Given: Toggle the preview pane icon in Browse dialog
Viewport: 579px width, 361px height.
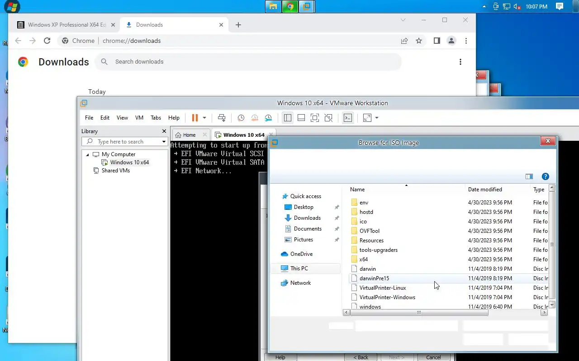Looking at the screenshot, I should point(529,176).
